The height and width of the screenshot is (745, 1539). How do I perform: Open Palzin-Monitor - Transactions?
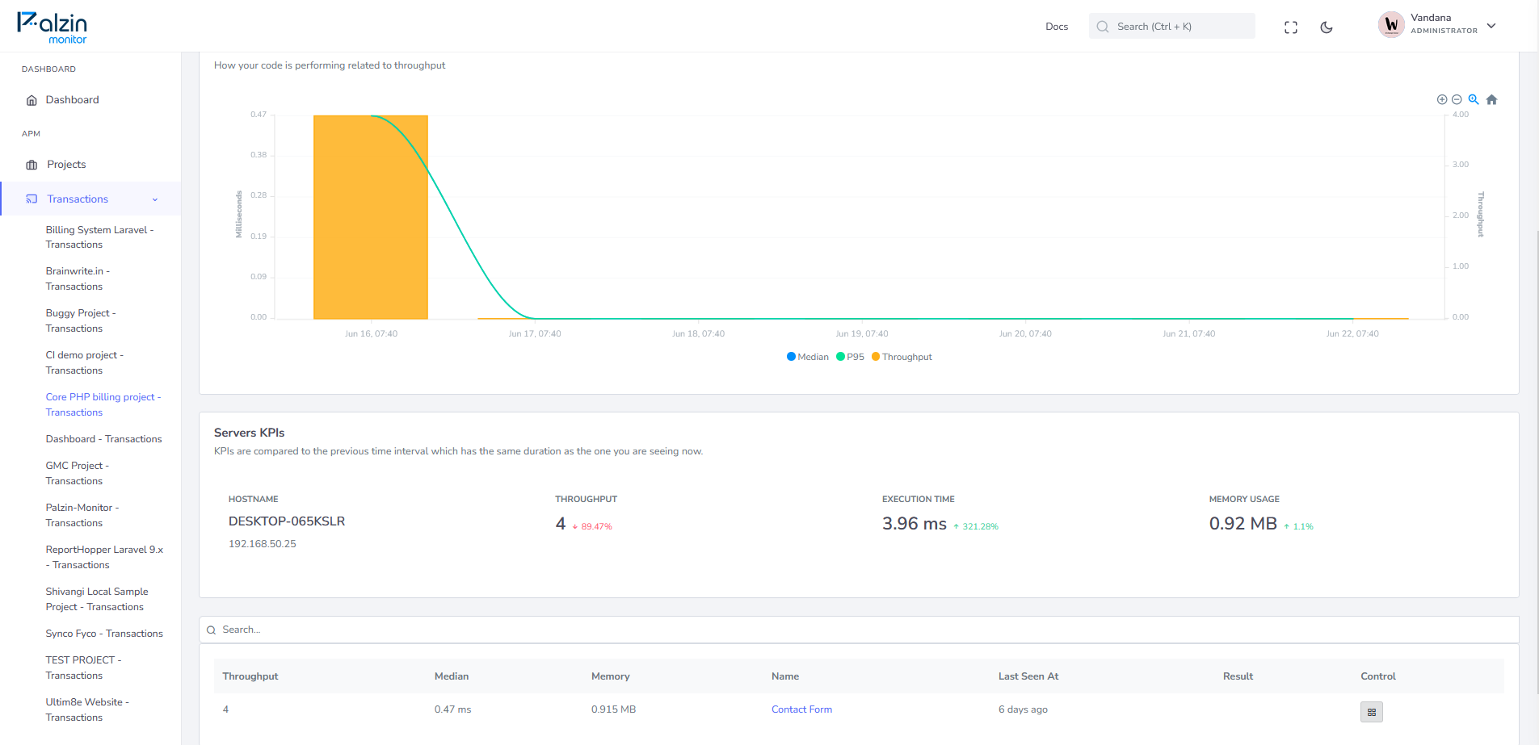[82, 515]
